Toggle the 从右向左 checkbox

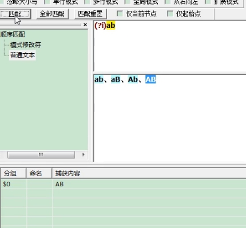click(x=168, y=2)
